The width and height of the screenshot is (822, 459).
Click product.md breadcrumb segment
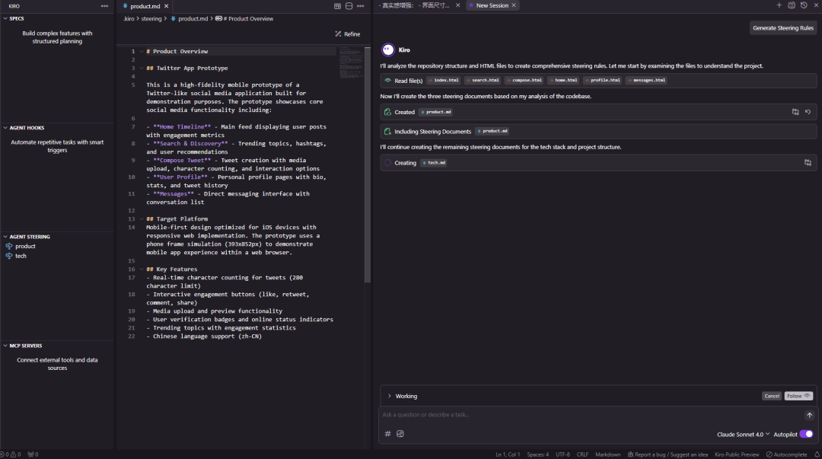click(193, 18)
